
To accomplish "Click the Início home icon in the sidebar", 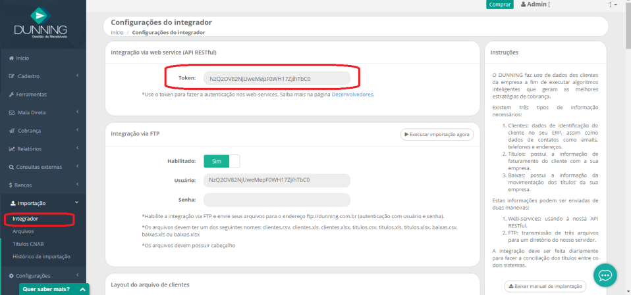I will (x=12, y=58).
